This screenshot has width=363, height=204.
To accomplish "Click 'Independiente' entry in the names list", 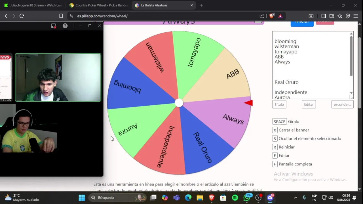I will [x=291, y=92].
